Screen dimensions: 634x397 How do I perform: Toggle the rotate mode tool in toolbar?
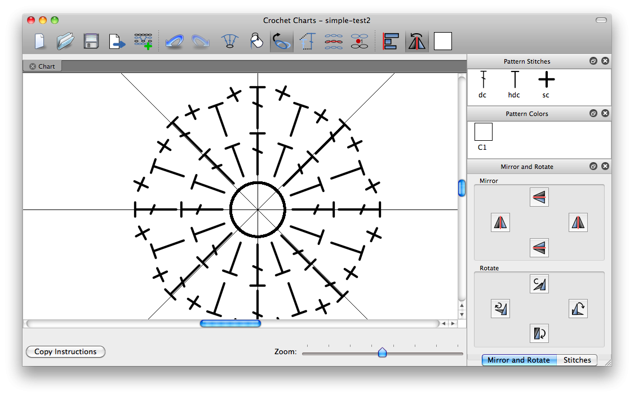point(281,41)
